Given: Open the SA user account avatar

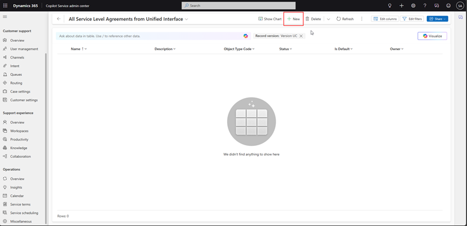Looking at the screenshot, I should click(x=460, y=5).
